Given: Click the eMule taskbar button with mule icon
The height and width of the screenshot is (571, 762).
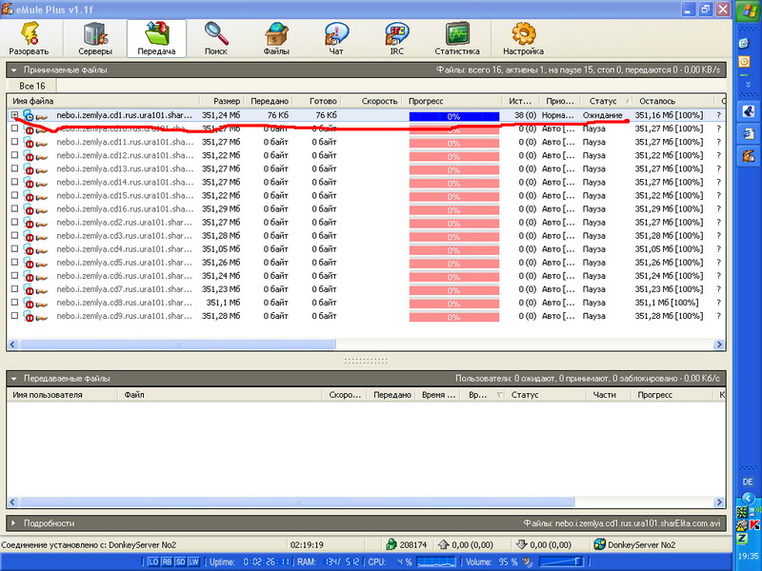Looking at the screenshot, I should coord(748,156).
